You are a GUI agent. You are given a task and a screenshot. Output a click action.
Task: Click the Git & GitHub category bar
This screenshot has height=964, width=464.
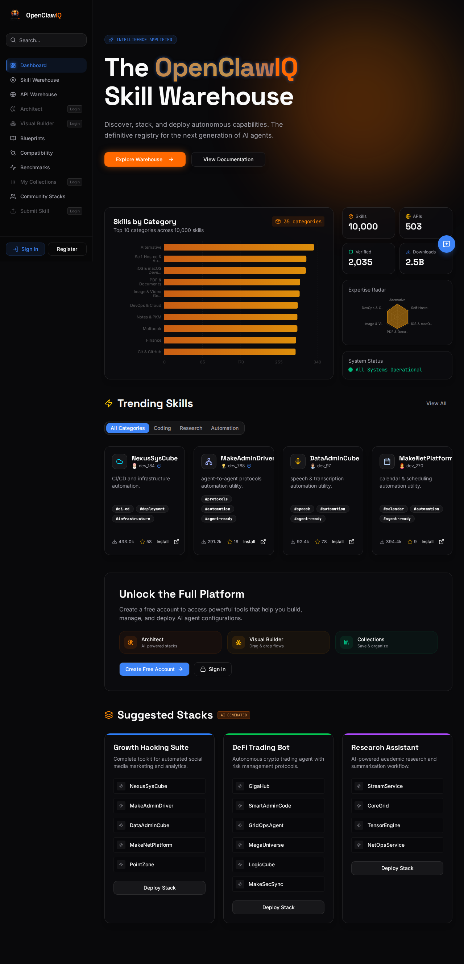click(230, 352)
